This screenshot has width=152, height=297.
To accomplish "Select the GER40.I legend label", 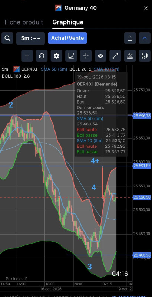I will (x=29, y=69).
